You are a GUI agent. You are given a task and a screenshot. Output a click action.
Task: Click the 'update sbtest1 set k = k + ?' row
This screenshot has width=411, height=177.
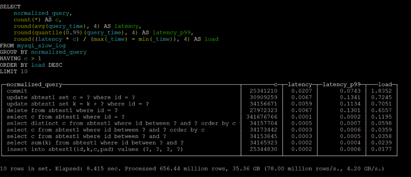78,104
